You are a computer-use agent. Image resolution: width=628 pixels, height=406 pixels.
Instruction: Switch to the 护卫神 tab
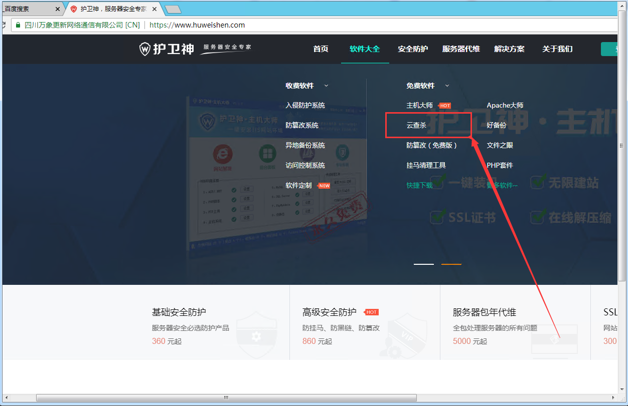(113, 9)
